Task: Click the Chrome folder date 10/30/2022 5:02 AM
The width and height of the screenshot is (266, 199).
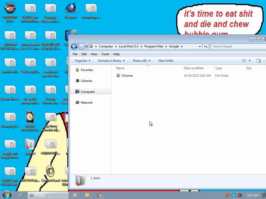Action: [x=197, y=76]
